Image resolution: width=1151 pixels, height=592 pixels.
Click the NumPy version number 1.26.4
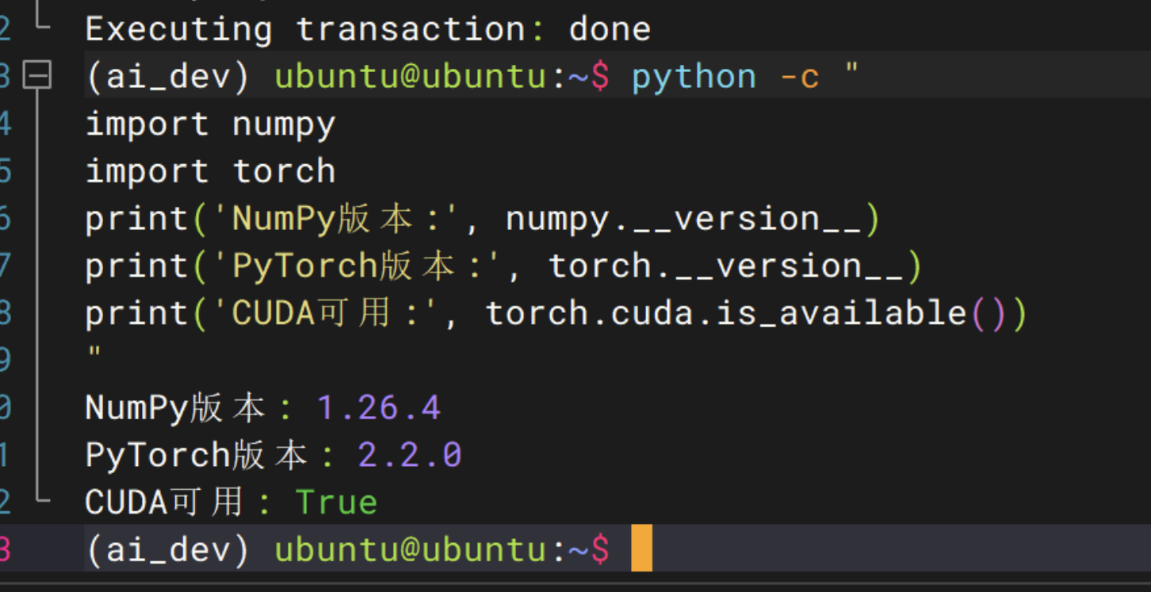(x=378, y=408)
